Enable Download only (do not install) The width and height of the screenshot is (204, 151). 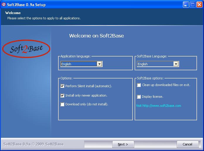62,104
